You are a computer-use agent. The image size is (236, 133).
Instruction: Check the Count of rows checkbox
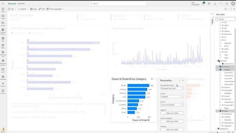(x=221, y=64)
